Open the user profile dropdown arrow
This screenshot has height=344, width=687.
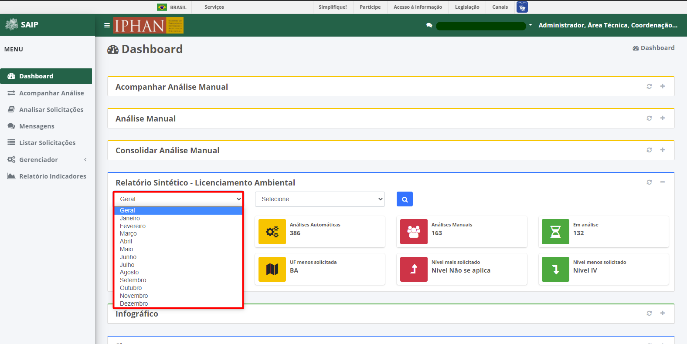[531, 25]
